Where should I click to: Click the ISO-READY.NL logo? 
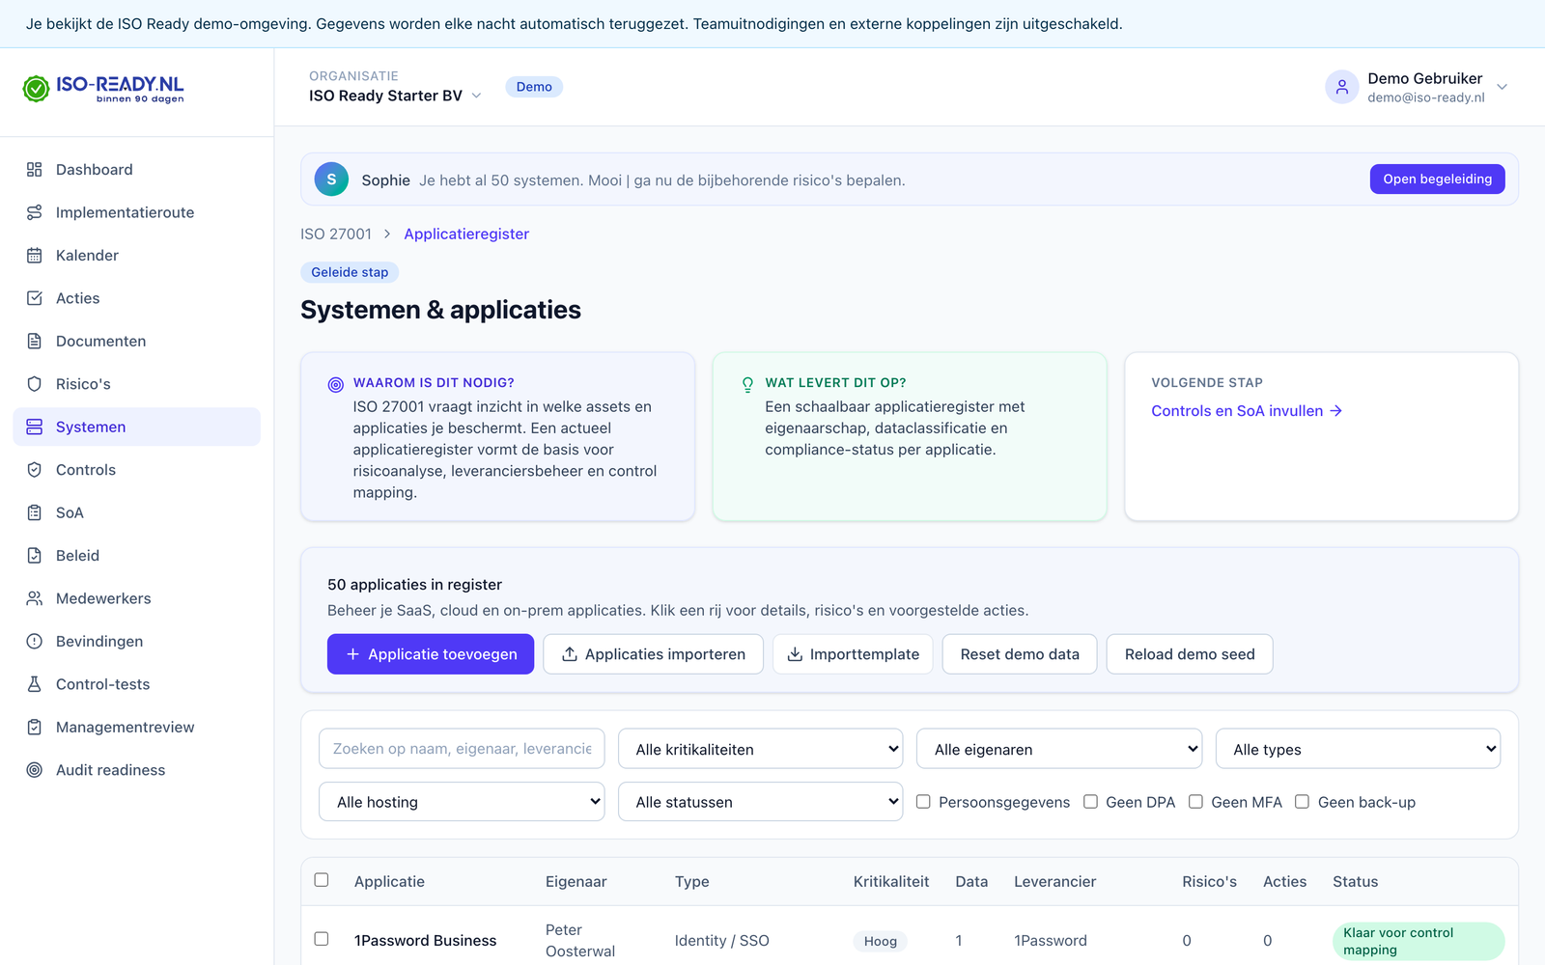click(x=103, y=89)
